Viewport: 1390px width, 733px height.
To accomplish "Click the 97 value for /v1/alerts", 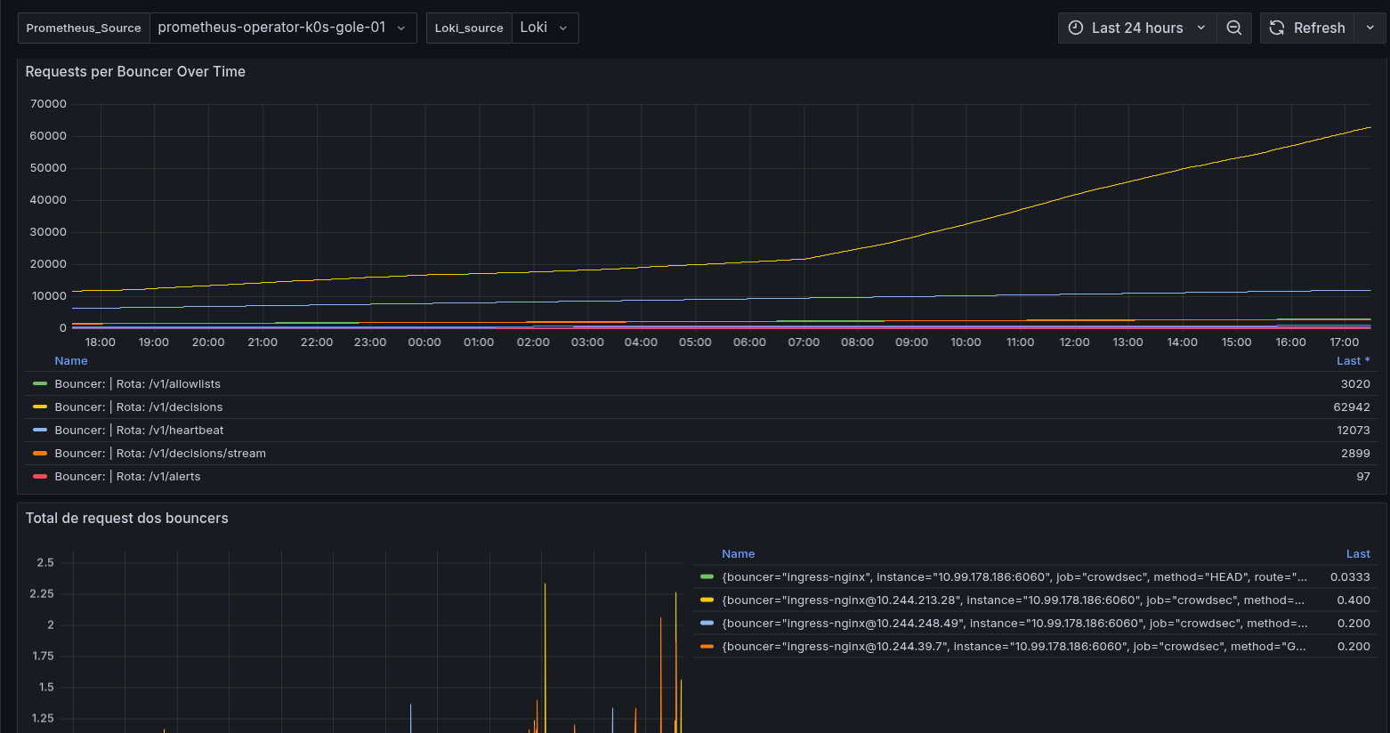I will coord(1363,477).
